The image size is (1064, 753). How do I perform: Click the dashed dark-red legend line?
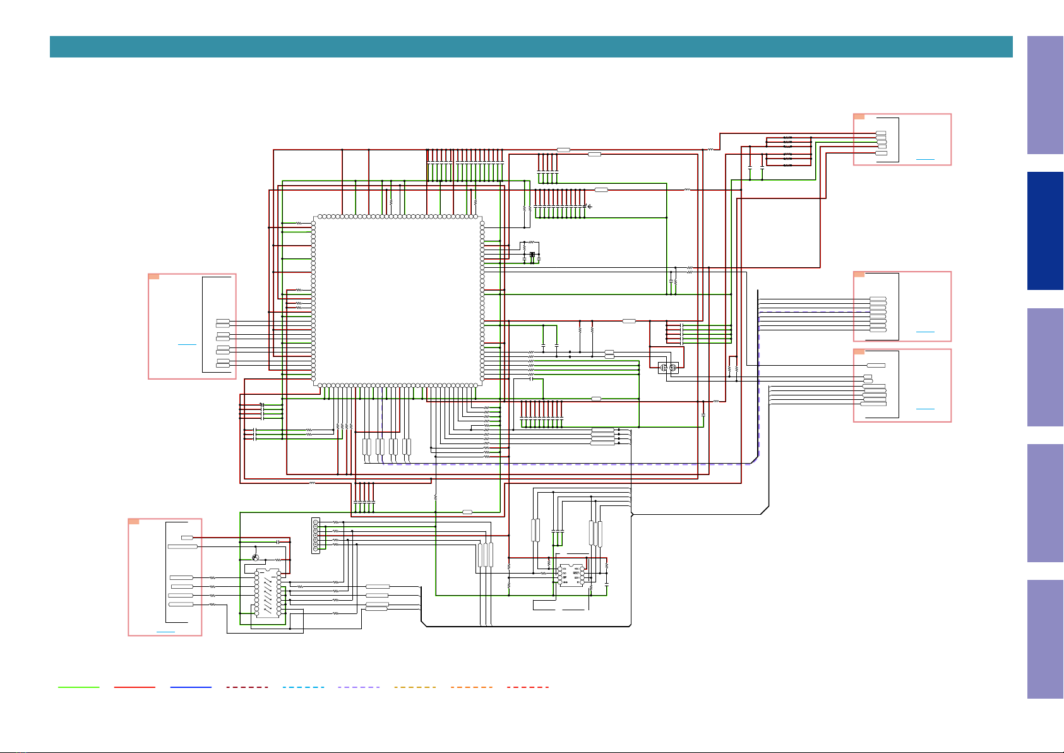[247, 687]
